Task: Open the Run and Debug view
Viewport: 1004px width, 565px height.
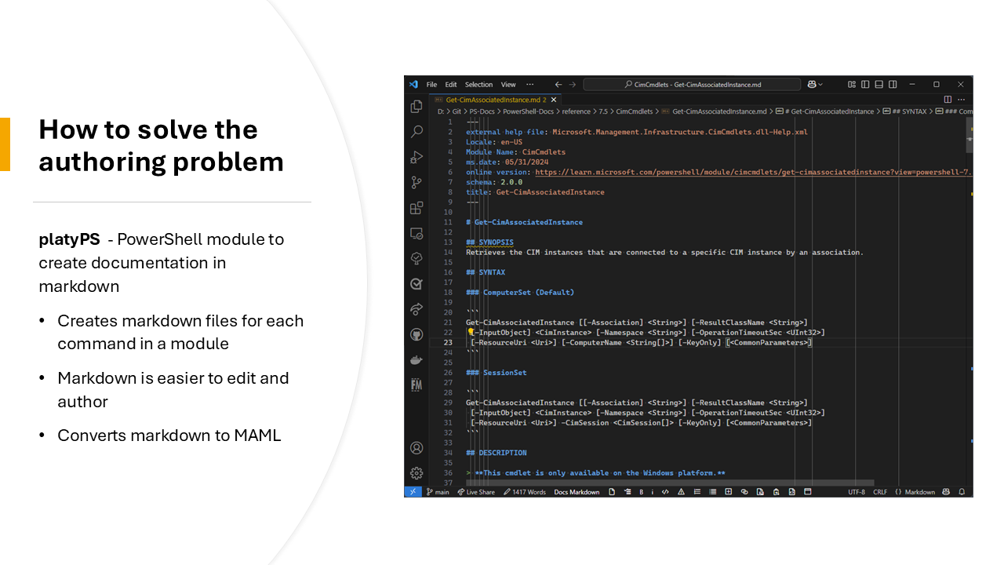Action: point(416,157)
